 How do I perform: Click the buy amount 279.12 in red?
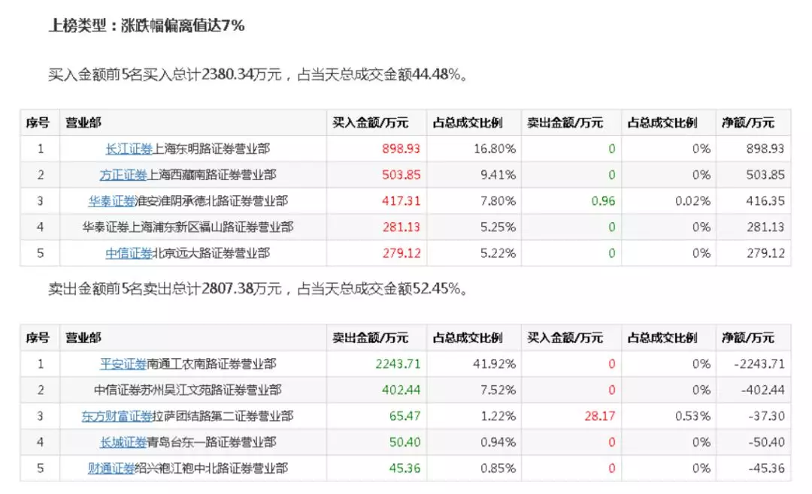tap(401, 253)
